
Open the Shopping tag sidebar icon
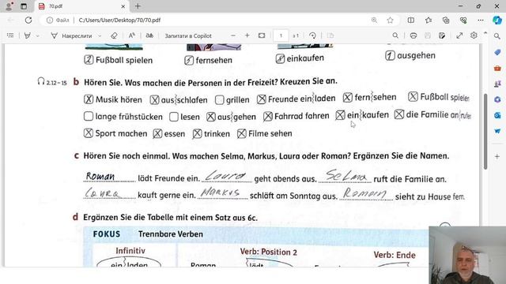point(497,52)
